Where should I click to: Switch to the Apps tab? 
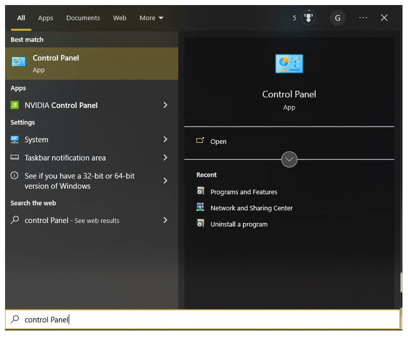(x=45, y=18)
